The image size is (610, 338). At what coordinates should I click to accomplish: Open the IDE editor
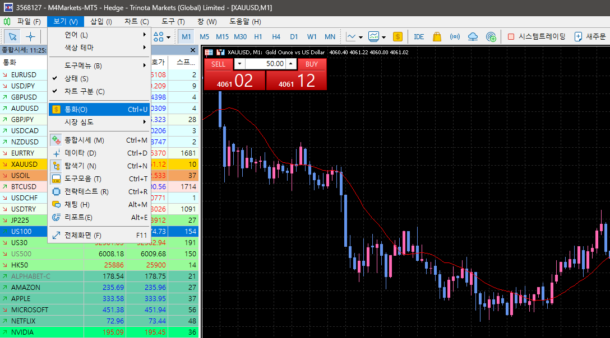419,37
